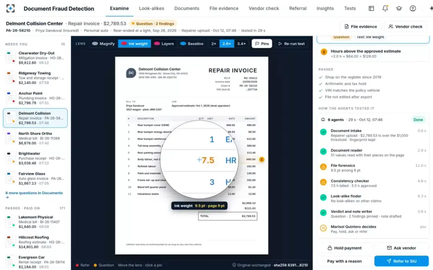433x270 pixels.
Task: Click the File evidence button with document icon
Action: [x=360, y=26]
